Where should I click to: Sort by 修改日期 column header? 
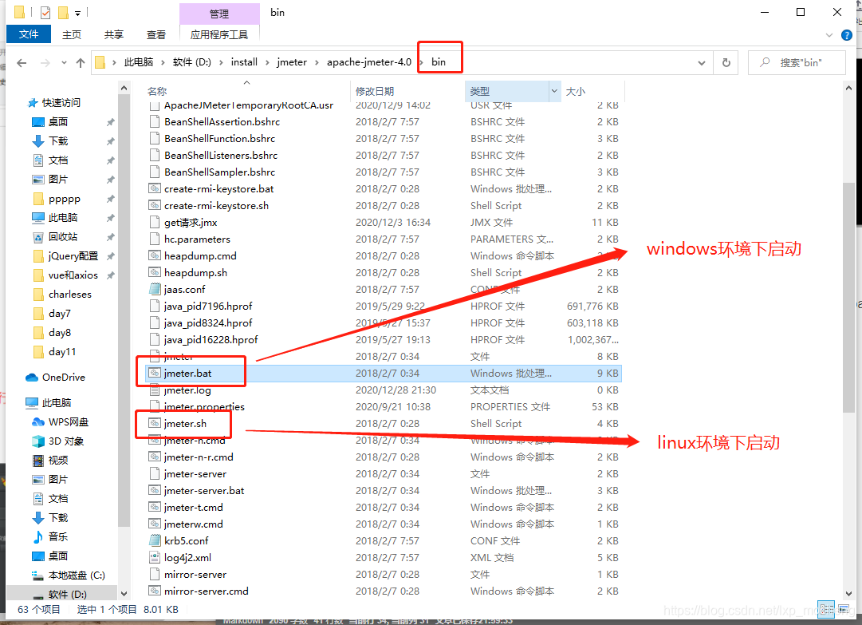point(374,91)
